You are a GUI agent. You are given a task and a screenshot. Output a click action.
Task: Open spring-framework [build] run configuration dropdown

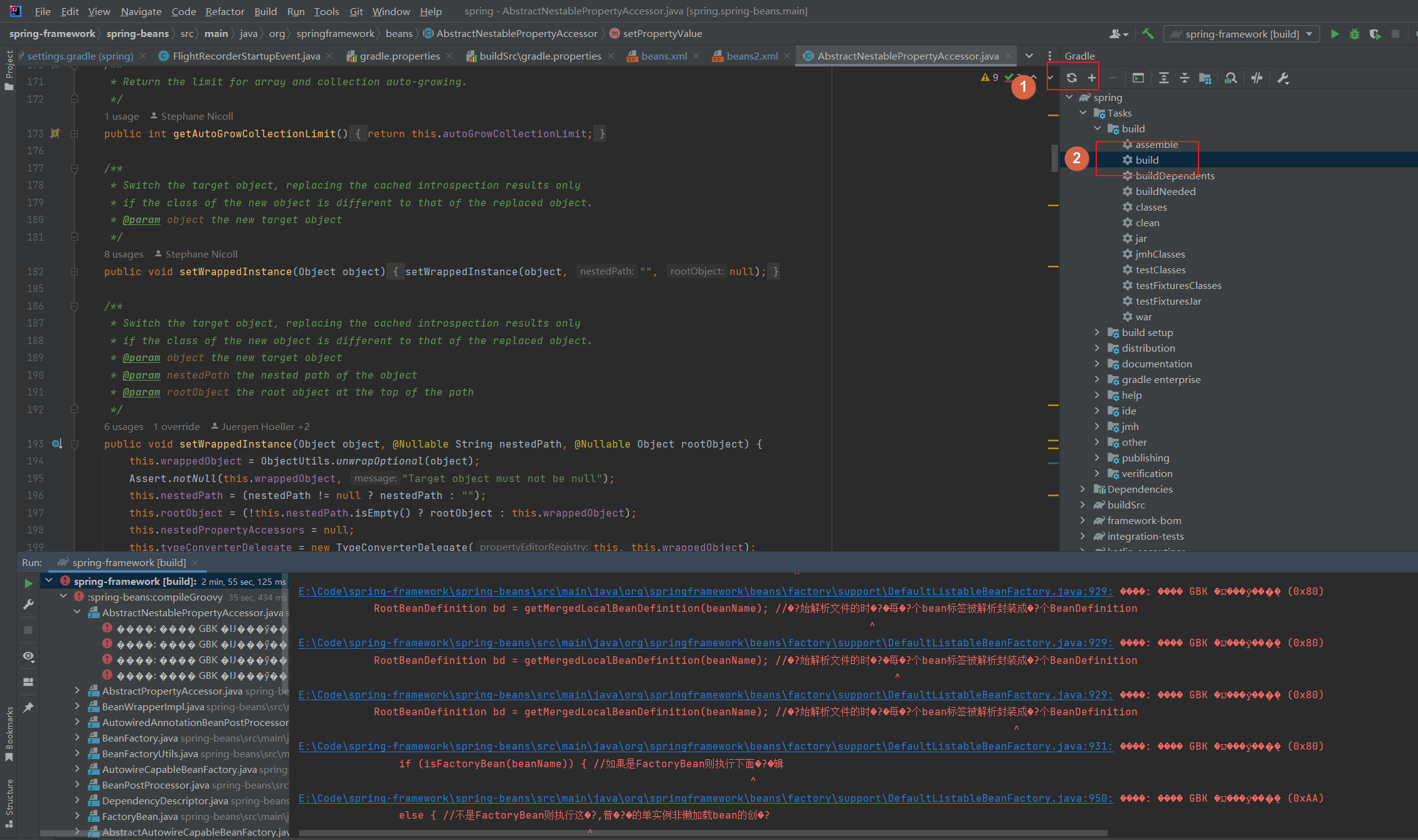click(x=1242, y=34)
